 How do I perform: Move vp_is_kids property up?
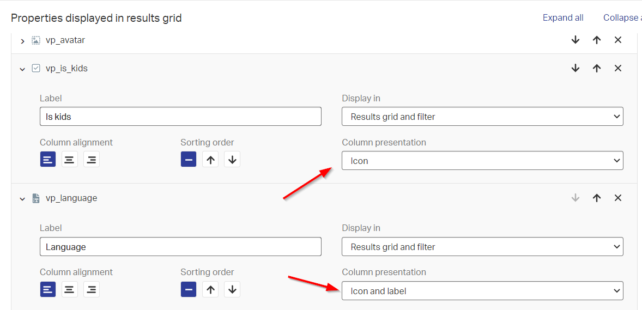[x=597, y=68]
